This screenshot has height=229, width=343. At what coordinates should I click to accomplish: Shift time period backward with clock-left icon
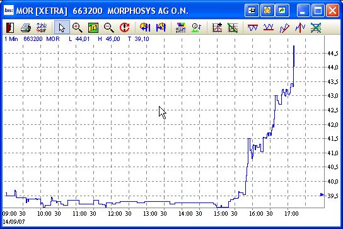[x=145, y=28]
